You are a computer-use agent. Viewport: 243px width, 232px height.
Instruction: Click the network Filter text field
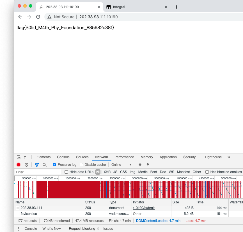tap(38, 172)
